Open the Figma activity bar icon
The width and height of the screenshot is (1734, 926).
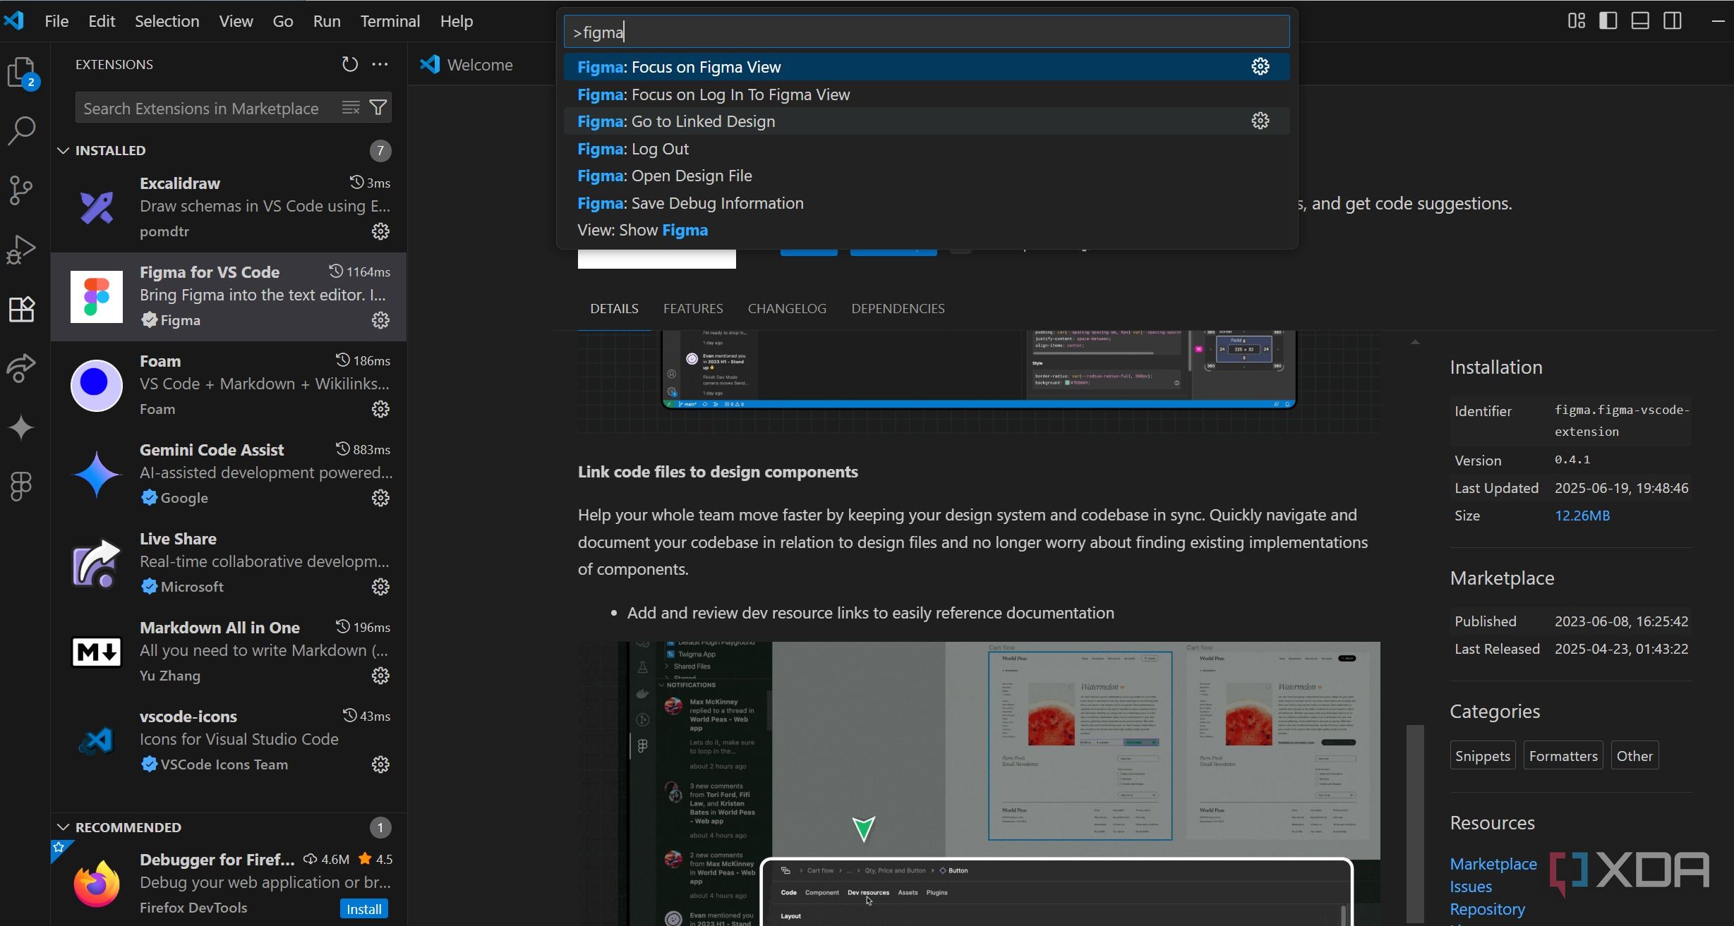(22, 486)
